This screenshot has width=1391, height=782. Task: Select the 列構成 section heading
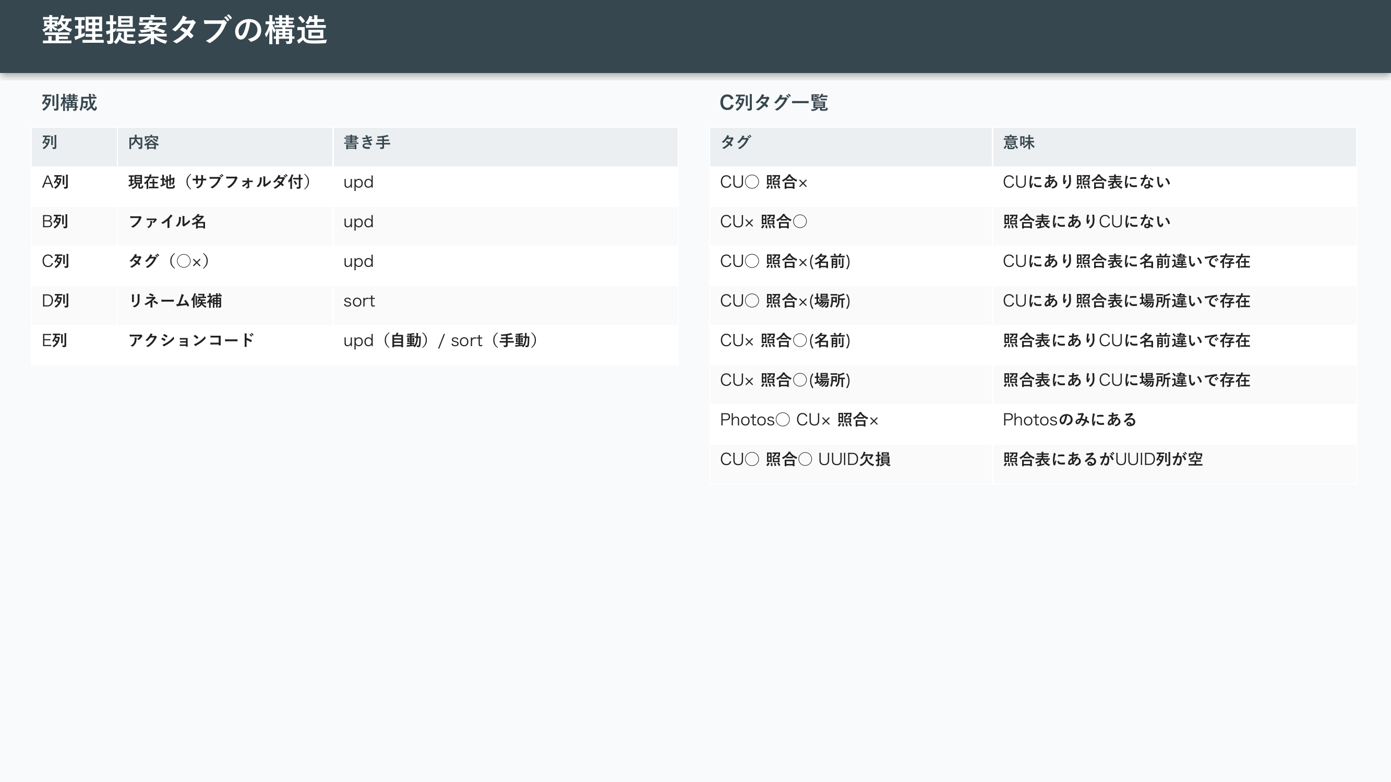69,103
